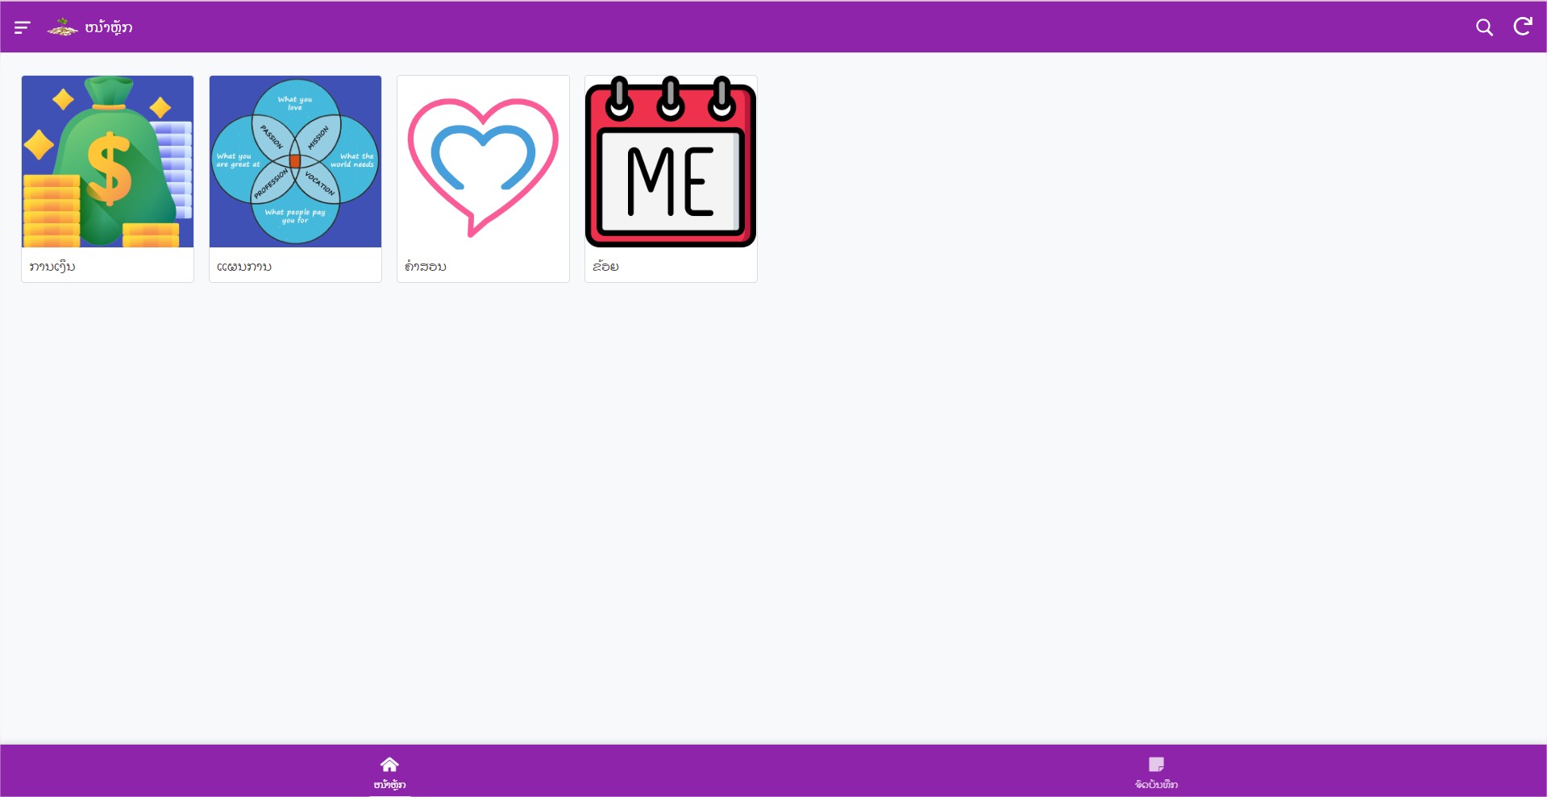Click the ໜ້າຫຼັກ title in header

coord(109,27)
